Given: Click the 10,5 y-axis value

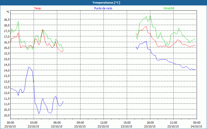Looking at the screenshot, I should 7,110.
